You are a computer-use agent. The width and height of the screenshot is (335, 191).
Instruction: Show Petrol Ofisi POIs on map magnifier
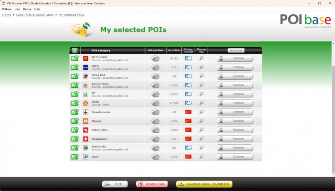(201, 130)
